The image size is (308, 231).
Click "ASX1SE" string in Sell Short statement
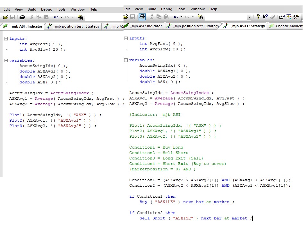coord(183,218)
